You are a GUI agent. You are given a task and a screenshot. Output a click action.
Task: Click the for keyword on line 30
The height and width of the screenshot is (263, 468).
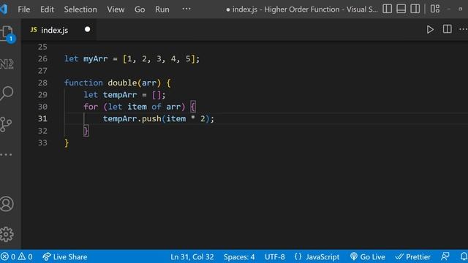(x=91, y=107)
